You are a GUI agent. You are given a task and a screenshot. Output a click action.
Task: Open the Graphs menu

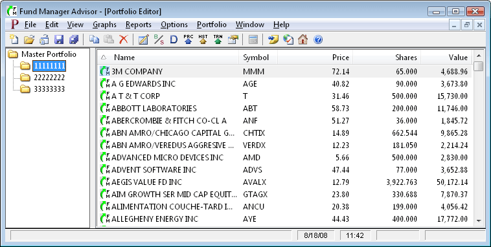pyautogui.click(x=104, y=25)
